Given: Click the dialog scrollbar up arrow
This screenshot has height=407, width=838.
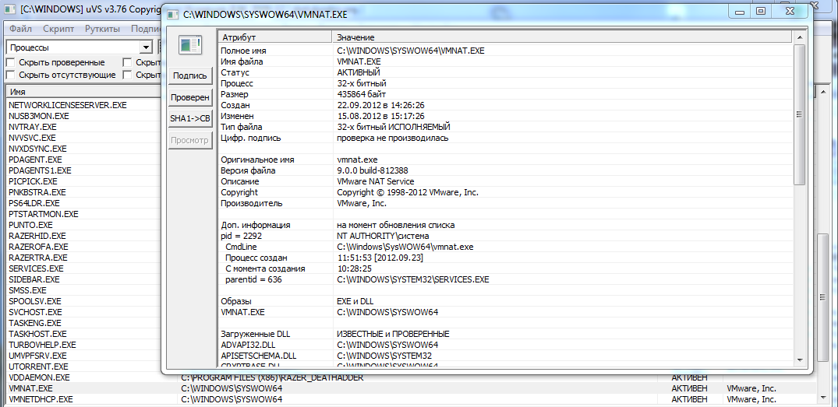Looking at the screenshot, I should 799,37.
